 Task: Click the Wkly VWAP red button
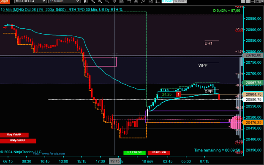(18, 141)
